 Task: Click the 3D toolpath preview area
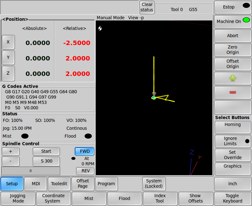154,98
